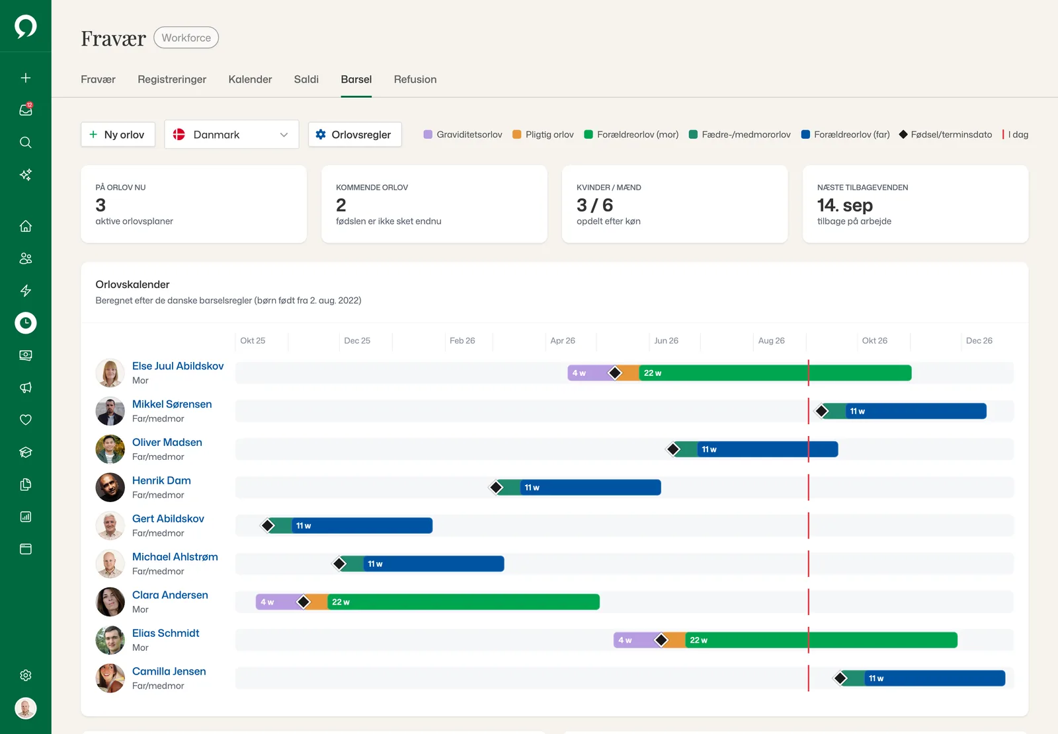Click the app logo at top left
The width and height of the screenshot is (1058, 734).
point(26,26)
